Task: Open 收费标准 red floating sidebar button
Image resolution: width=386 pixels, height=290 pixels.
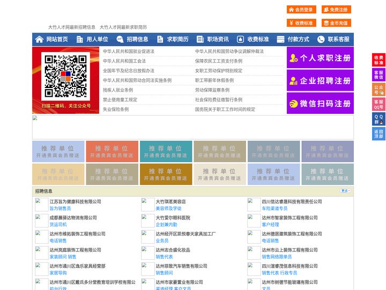Action: (x=378, y=60)
